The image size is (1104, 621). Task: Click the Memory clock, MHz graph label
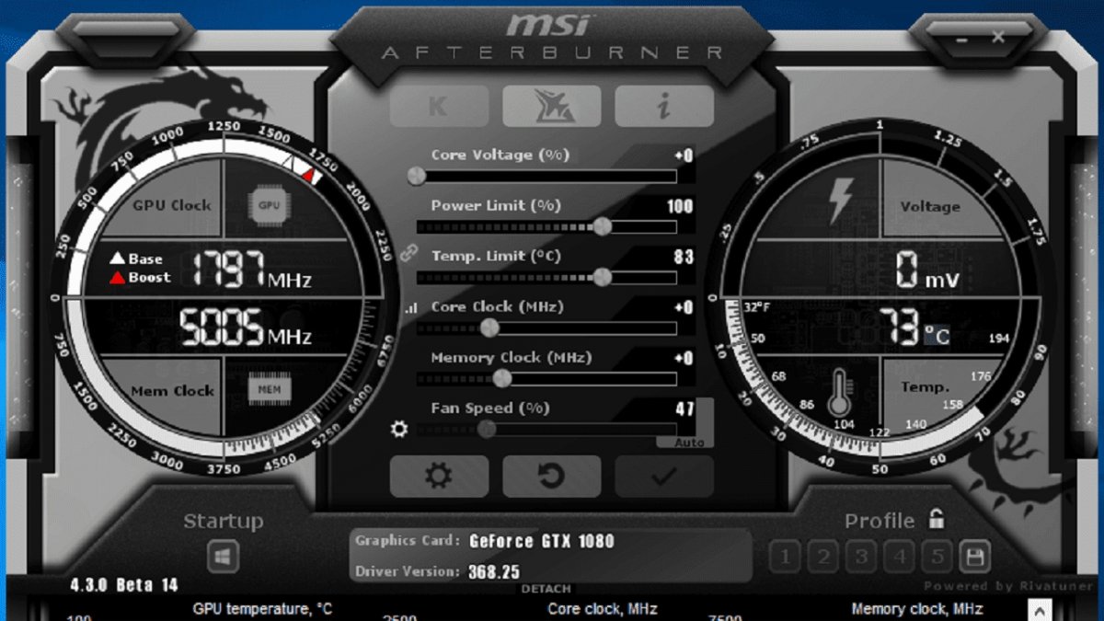point(917,609)
